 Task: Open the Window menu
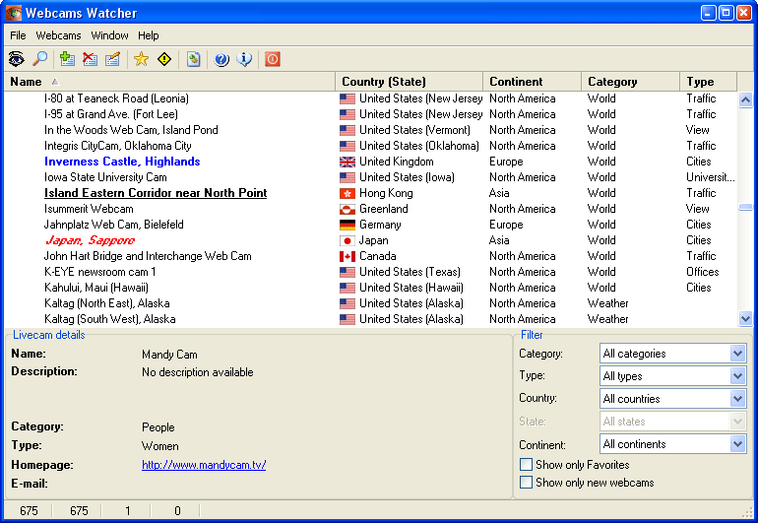pyautogui.click(x=109, y=35)
